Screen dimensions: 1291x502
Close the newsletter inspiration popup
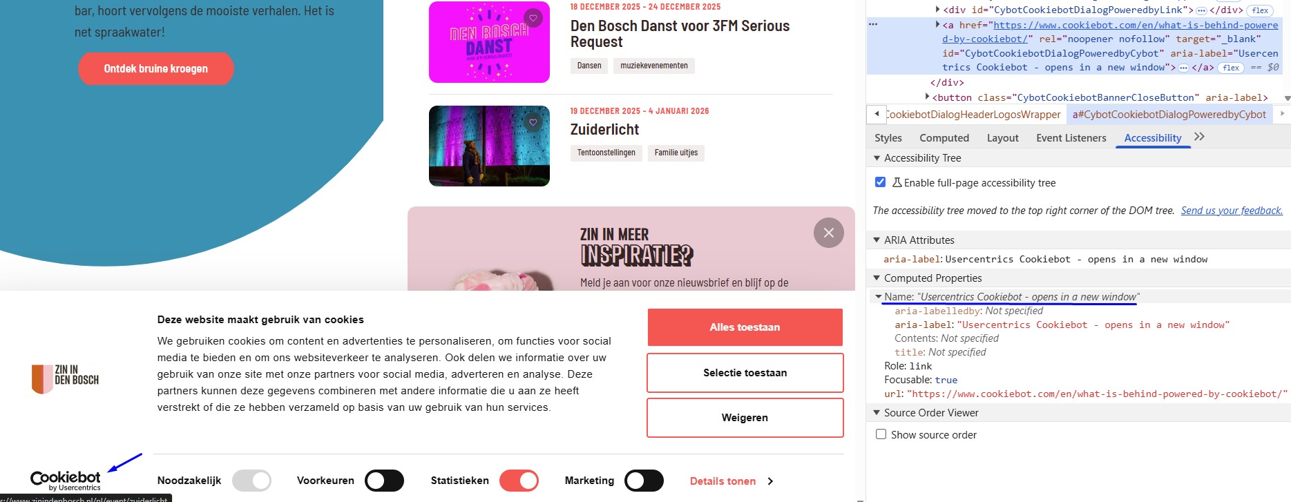pos(829,233)
